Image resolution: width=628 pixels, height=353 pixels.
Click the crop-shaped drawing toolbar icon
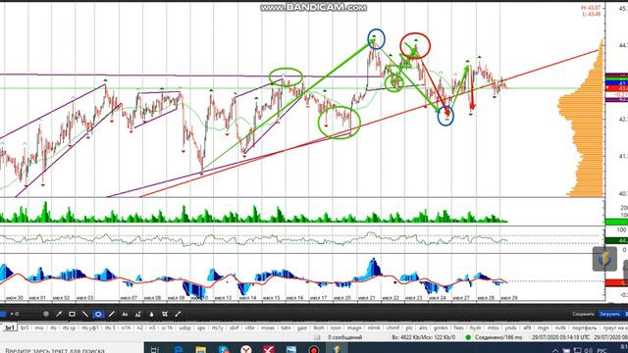[x=165, y=314]
